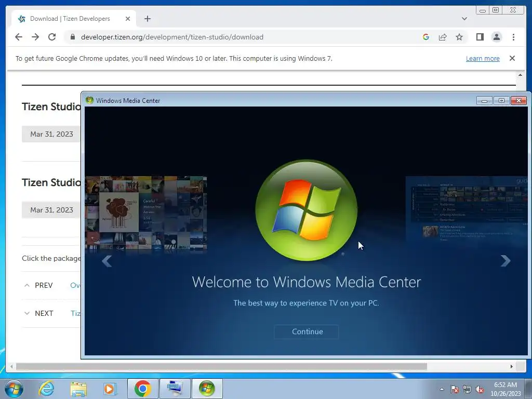Click horizontal scrollbar right arrow
This screenshot has width=532, height=399.
point(512,366)
